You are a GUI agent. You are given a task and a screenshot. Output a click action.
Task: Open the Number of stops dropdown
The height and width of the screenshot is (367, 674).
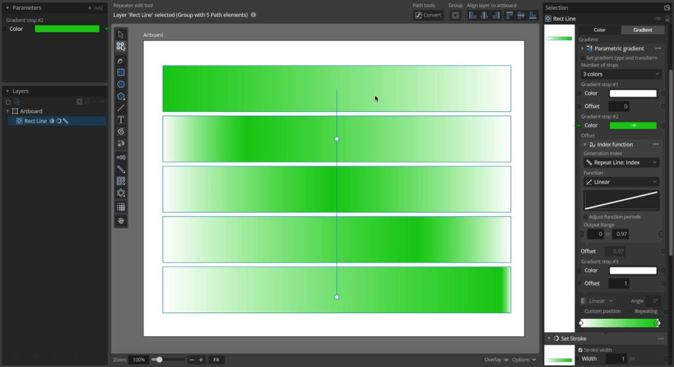[x=621, y=74]
